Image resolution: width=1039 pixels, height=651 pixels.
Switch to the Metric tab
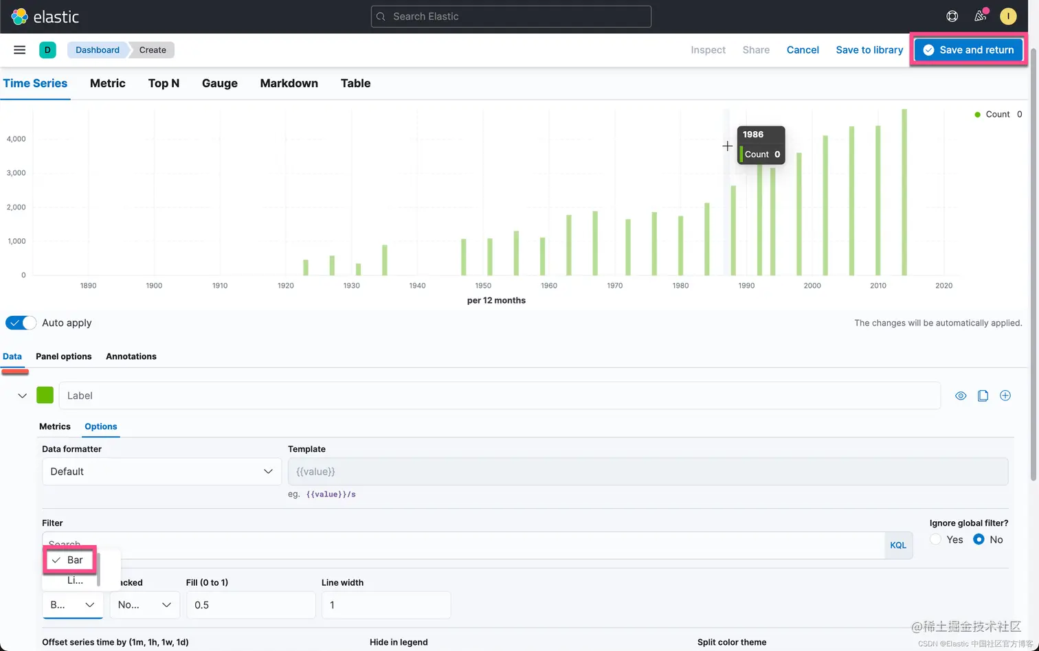108,83
